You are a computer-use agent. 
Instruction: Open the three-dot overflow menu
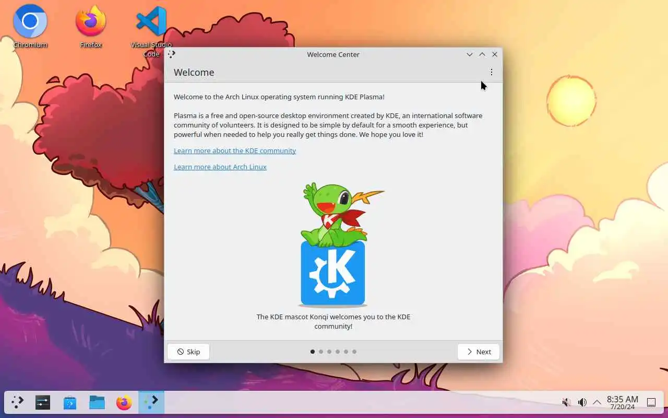pyautogui.click(x=491, y=72)
